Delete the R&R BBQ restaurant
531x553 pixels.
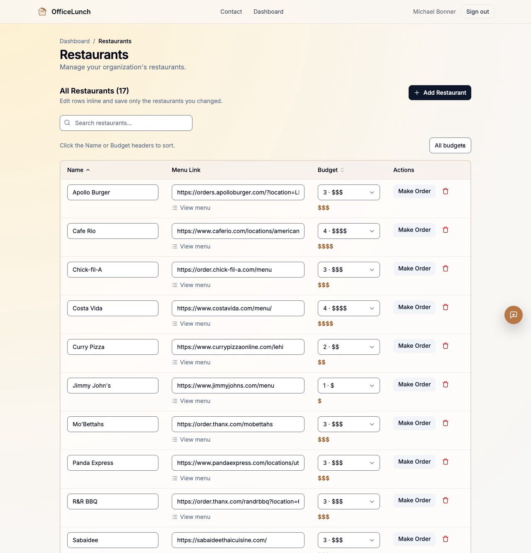click(446, 501)
